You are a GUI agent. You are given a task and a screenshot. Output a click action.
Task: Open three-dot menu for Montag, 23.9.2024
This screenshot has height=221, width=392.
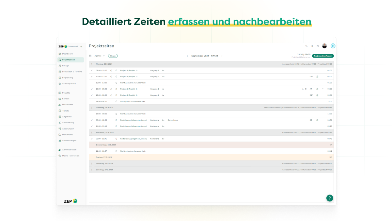tap(92, 64)
